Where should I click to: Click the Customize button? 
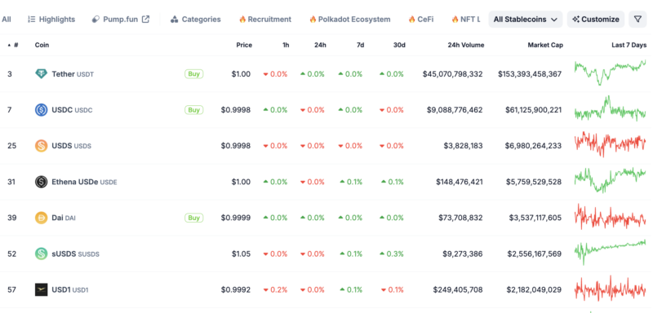point(596,19)
